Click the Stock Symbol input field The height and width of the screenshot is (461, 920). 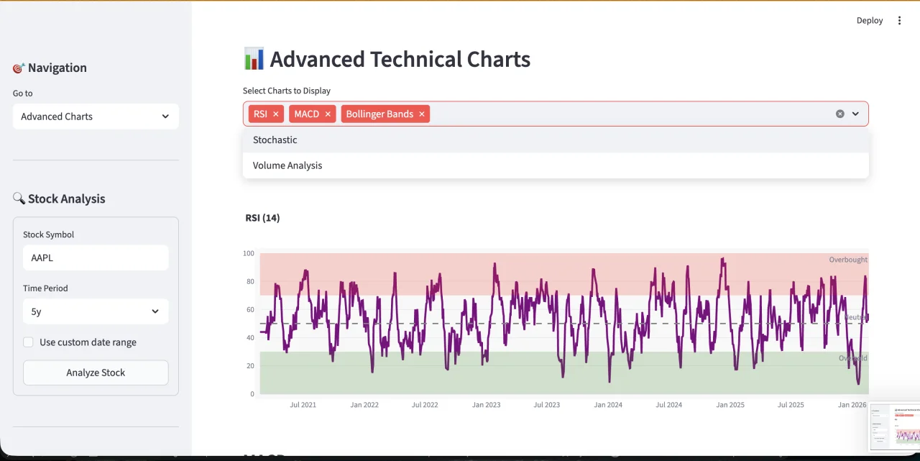(x=96, y=257)
